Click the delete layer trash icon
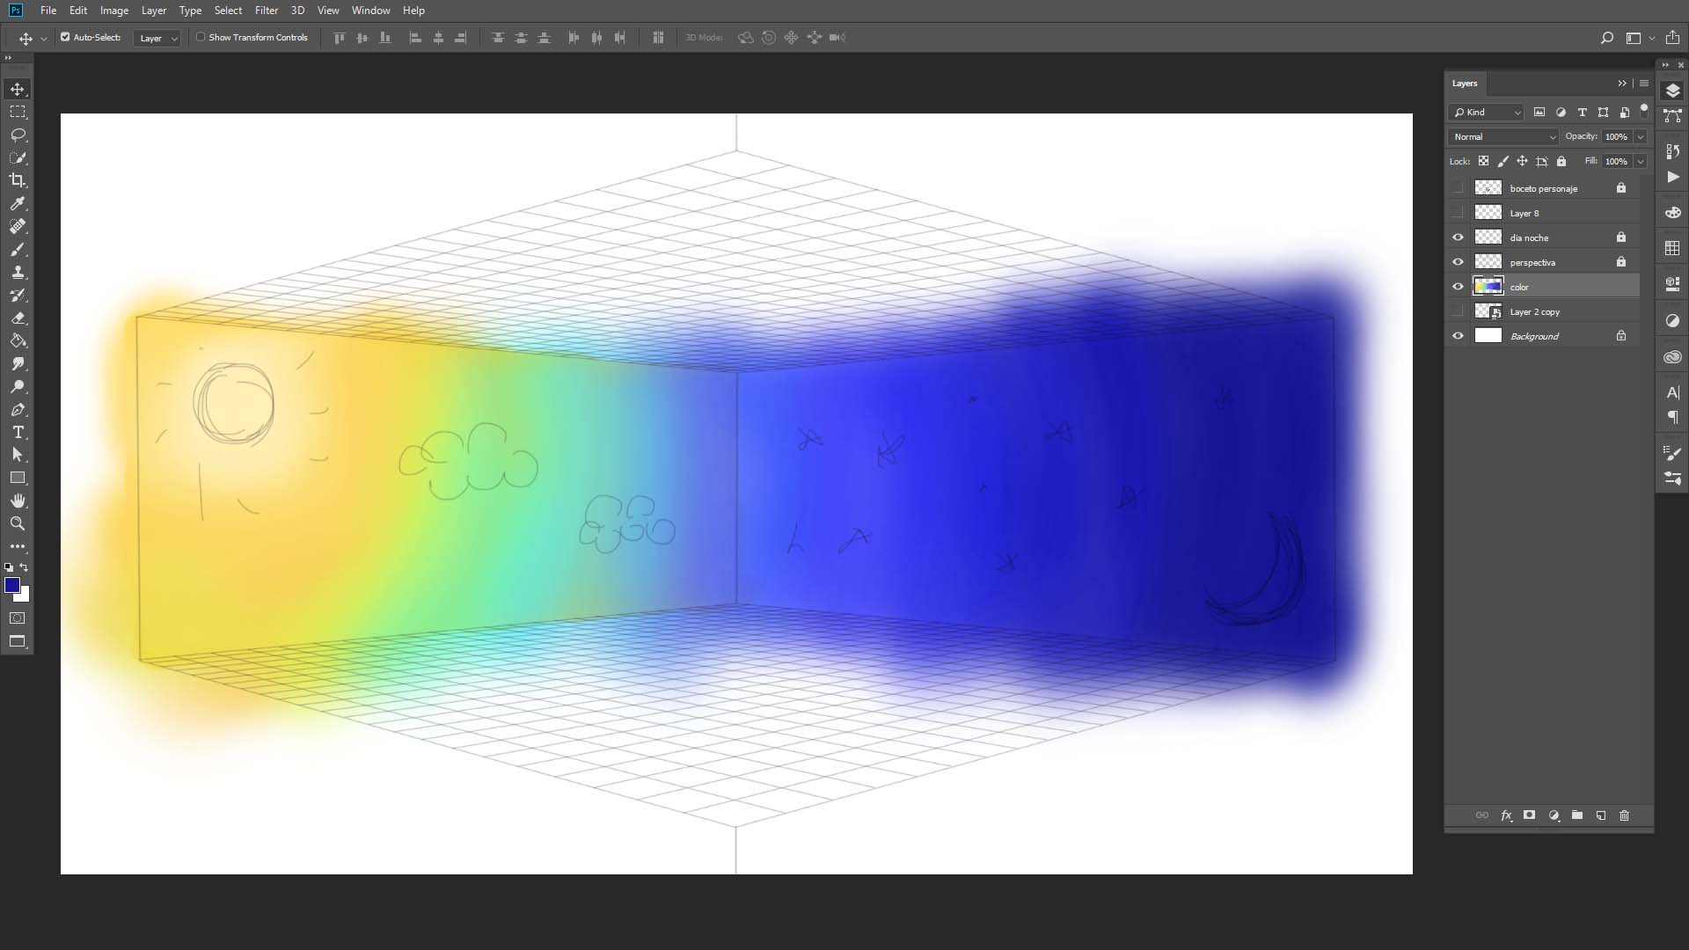Screen dimensions: 1689x950 [x=1624, y=815]
